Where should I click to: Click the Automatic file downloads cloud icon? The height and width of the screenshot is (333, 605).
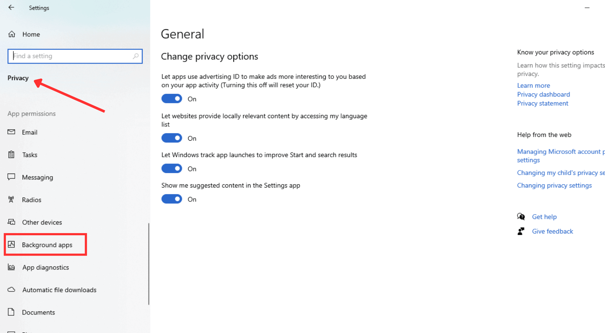11,290
